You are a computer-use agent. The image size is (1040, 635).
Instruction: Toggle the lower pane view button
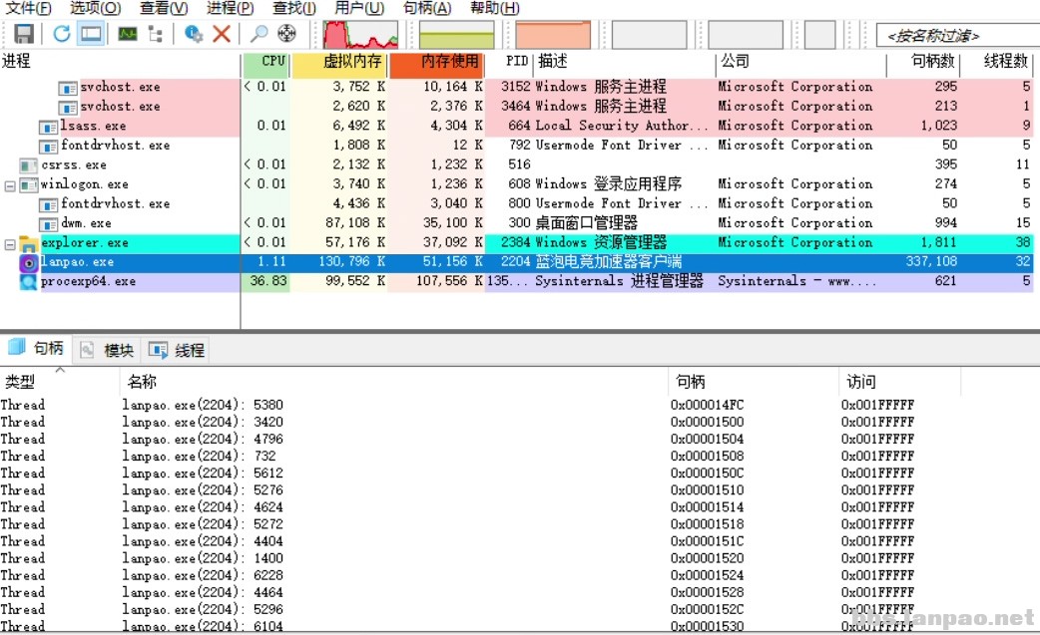[91, 34]
